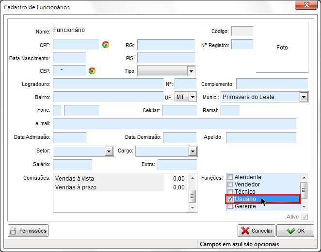
Task: Expand the UF state dropdown
Action: pos(193,97)
